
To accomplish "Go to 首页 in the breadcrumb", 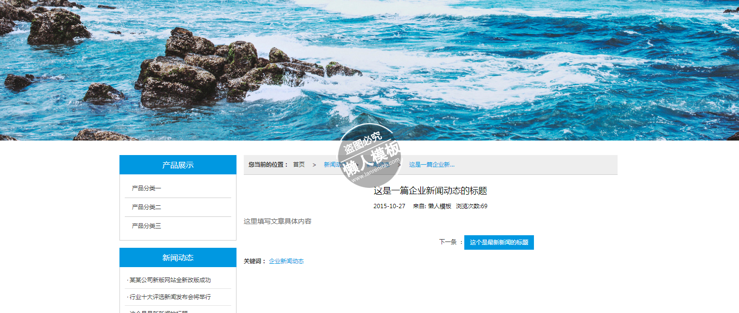I will [x=299, y=165].
